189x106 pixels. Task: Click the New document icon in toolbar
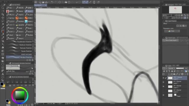tap(40, 2)
